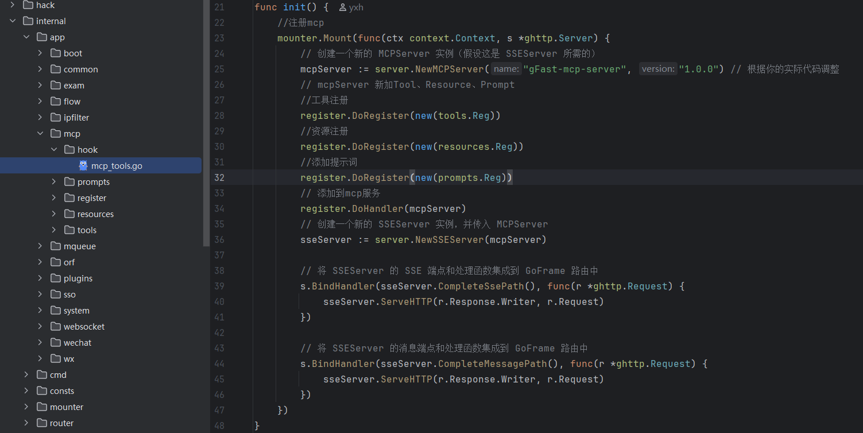Click the DoHandler call on line 34
The image size is (863, 433).
[x=377, y=208]
